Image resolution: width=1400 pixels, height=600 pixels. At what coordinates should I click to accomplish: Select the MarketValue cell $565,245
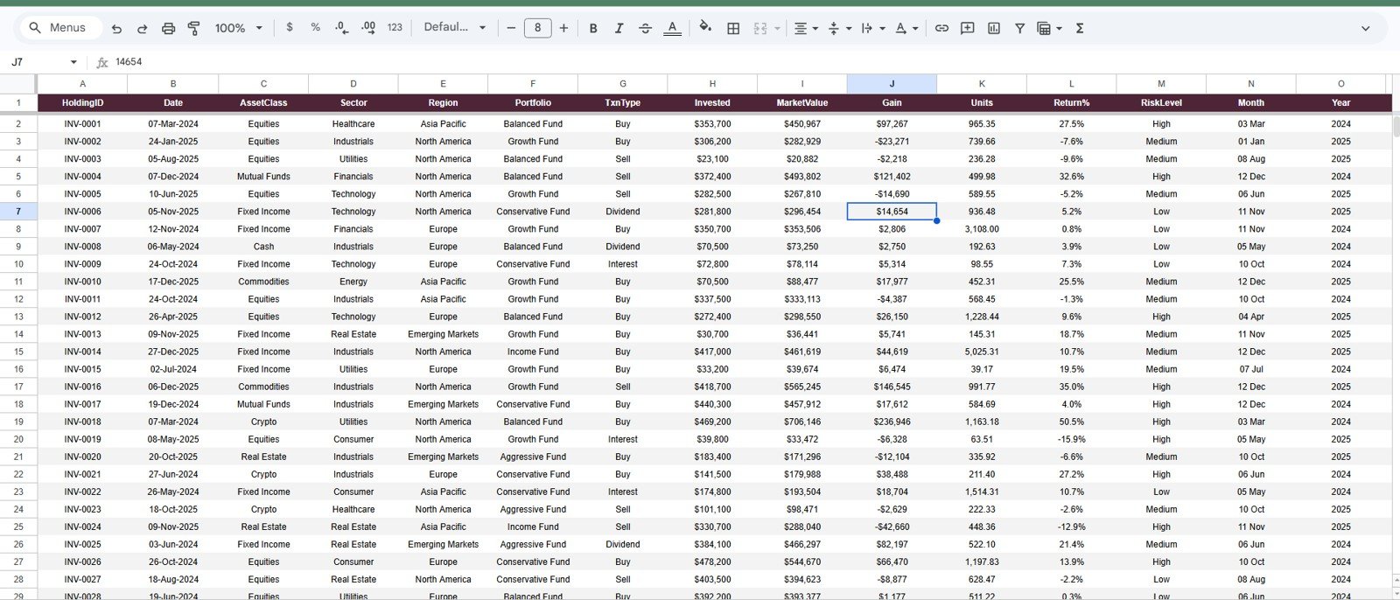pyautogui.click(x=801, y=387)
